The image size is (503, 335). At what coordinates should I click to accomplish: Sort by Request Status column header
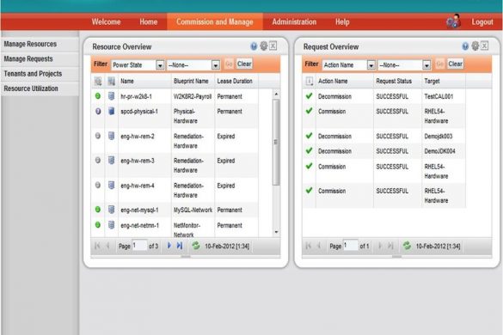[394, 81]
